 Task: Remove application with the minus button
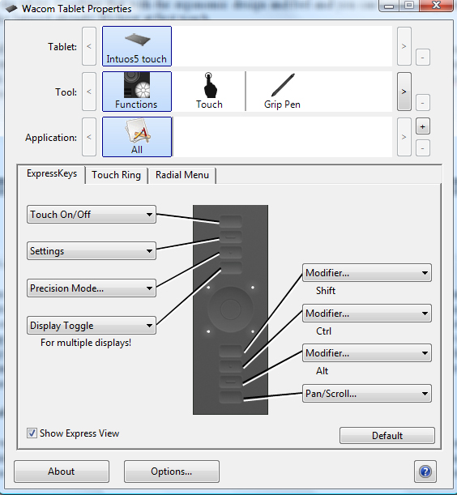(423, 148)
